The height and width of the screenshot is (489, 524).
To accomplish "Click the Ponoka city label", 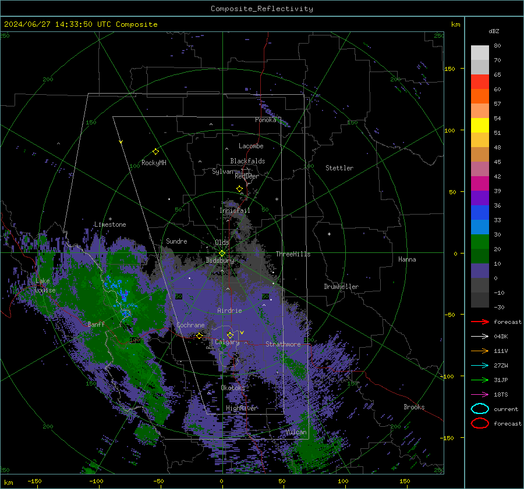I will point(265,120).
